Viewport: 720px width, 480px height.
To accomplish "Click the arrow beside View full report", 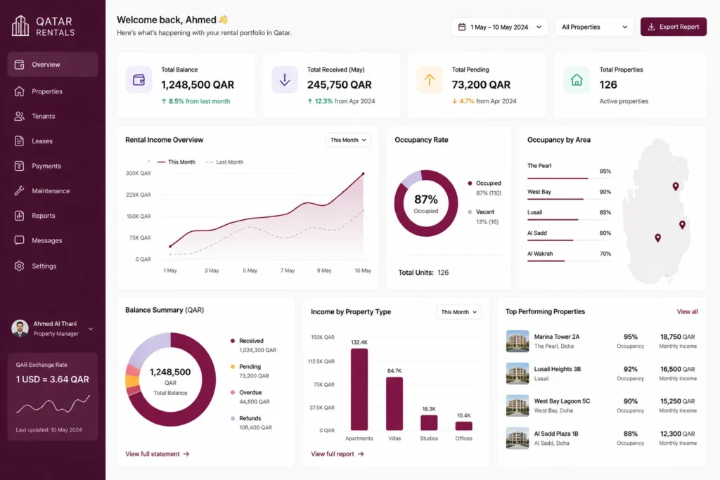I will pyautogui.click(x=361, y=454).
